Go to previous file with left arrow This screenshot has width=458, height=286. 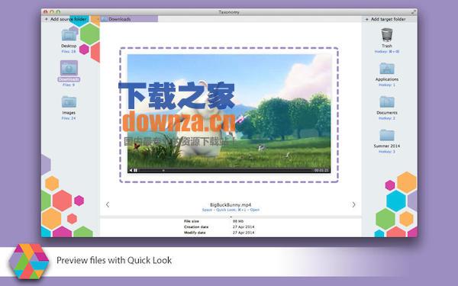pos(108,204)
